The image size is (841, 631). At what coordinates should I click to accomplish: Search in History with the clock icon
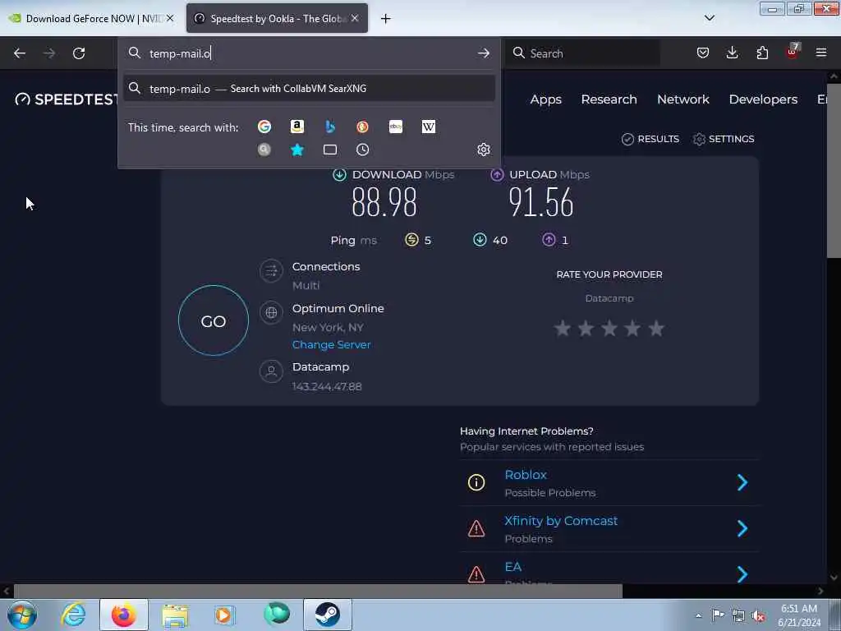[x=362, y=150]
